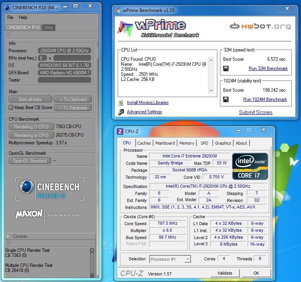The width and height of the screenshot is (301, 282).
Task: Toggle the Console checkbox in CINEBENCH
Action: 8,236
